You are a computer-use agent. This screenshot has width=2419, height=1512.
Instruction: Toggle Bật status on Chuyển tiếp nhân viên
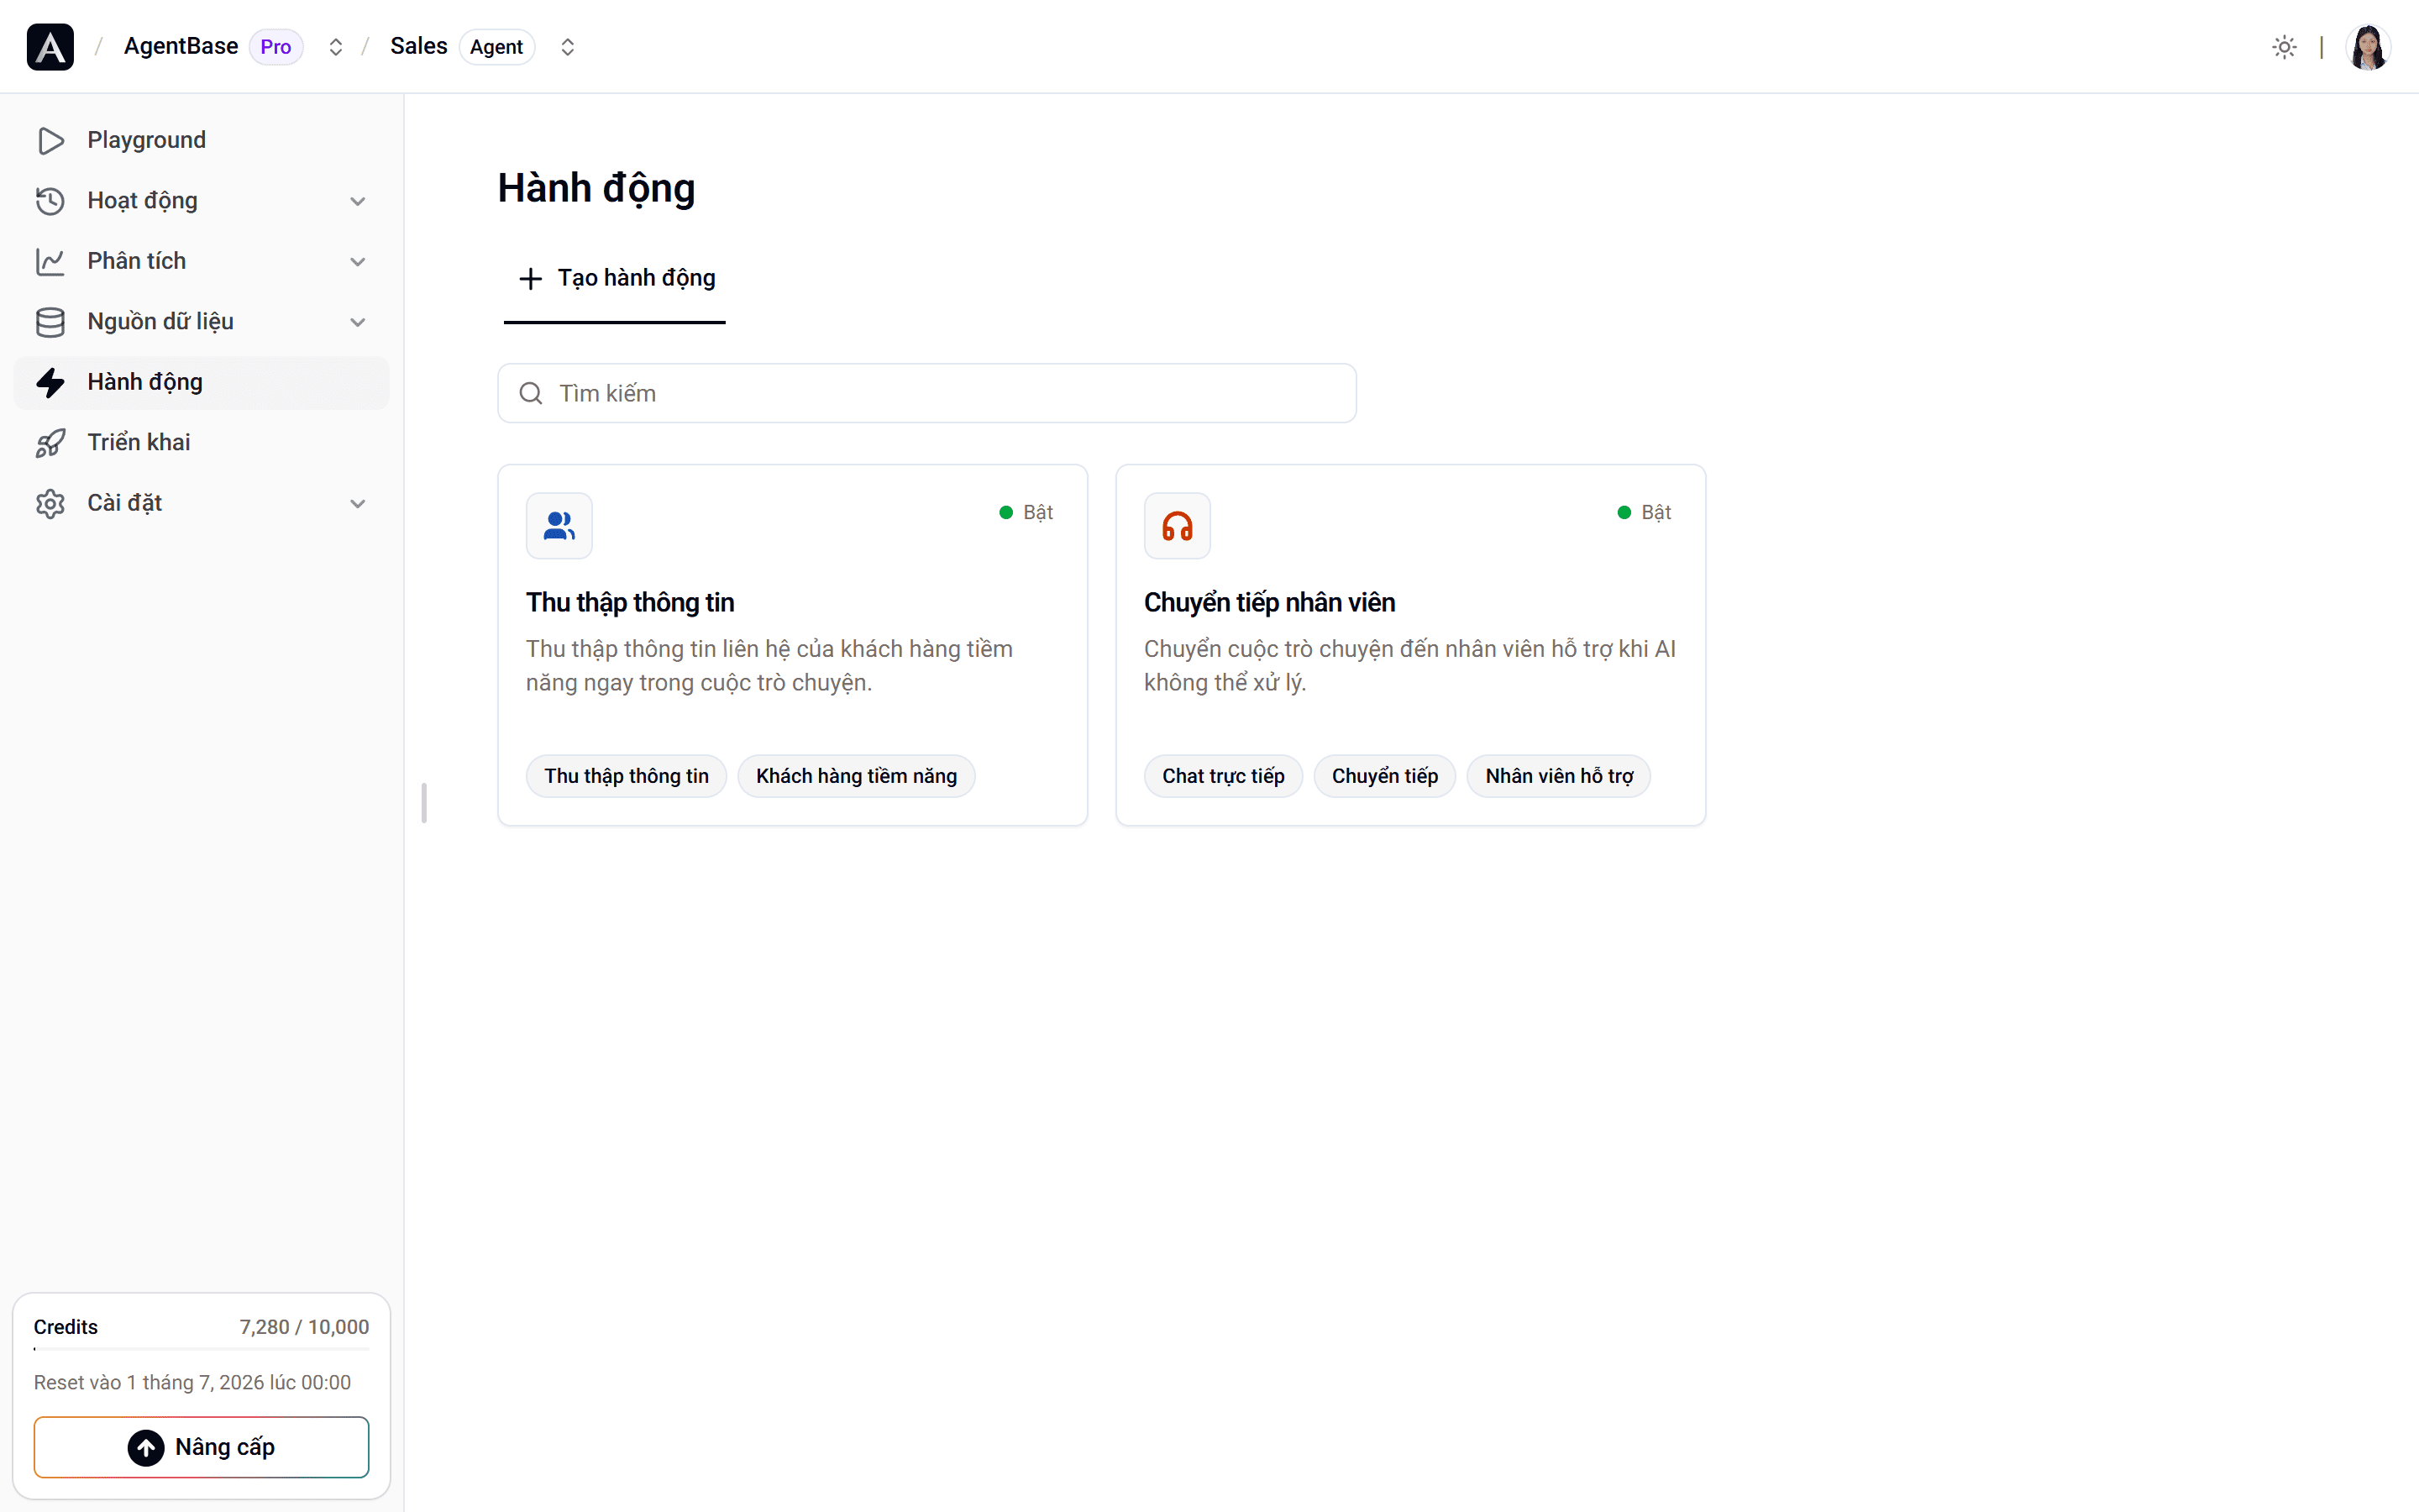(1645, 512)
